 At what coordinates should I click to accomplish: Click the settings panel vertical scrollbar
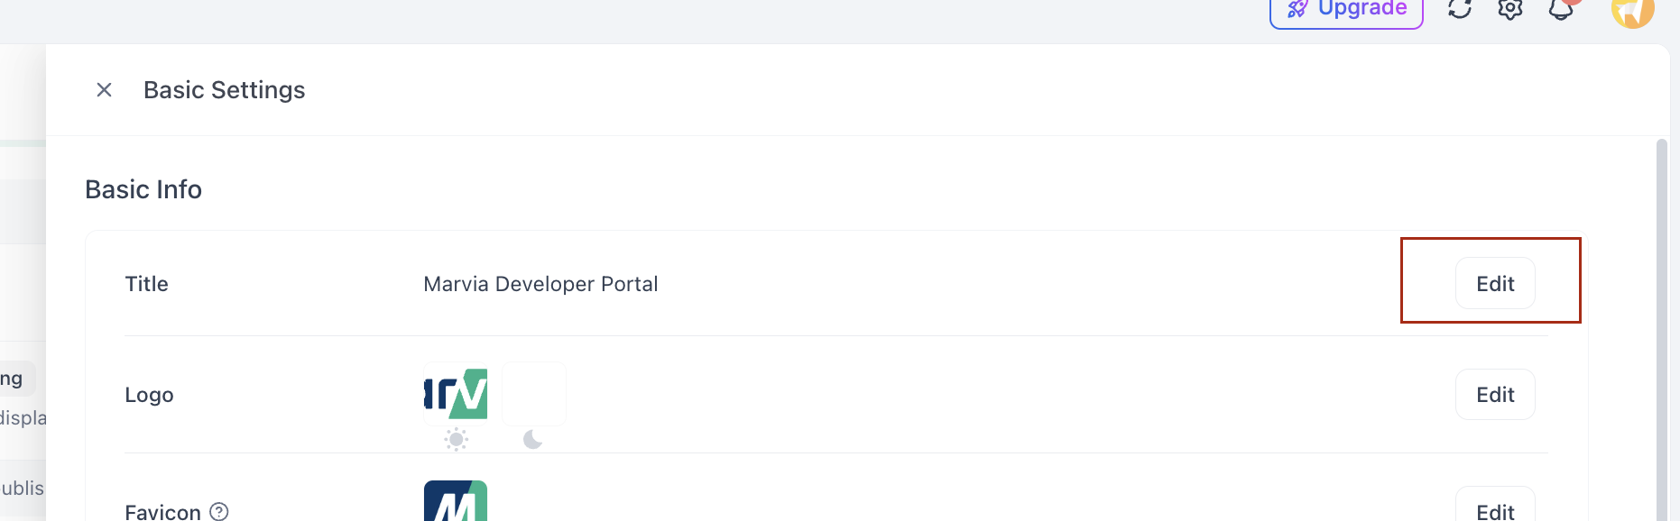pyautogui.click(x=1662, y=324)
